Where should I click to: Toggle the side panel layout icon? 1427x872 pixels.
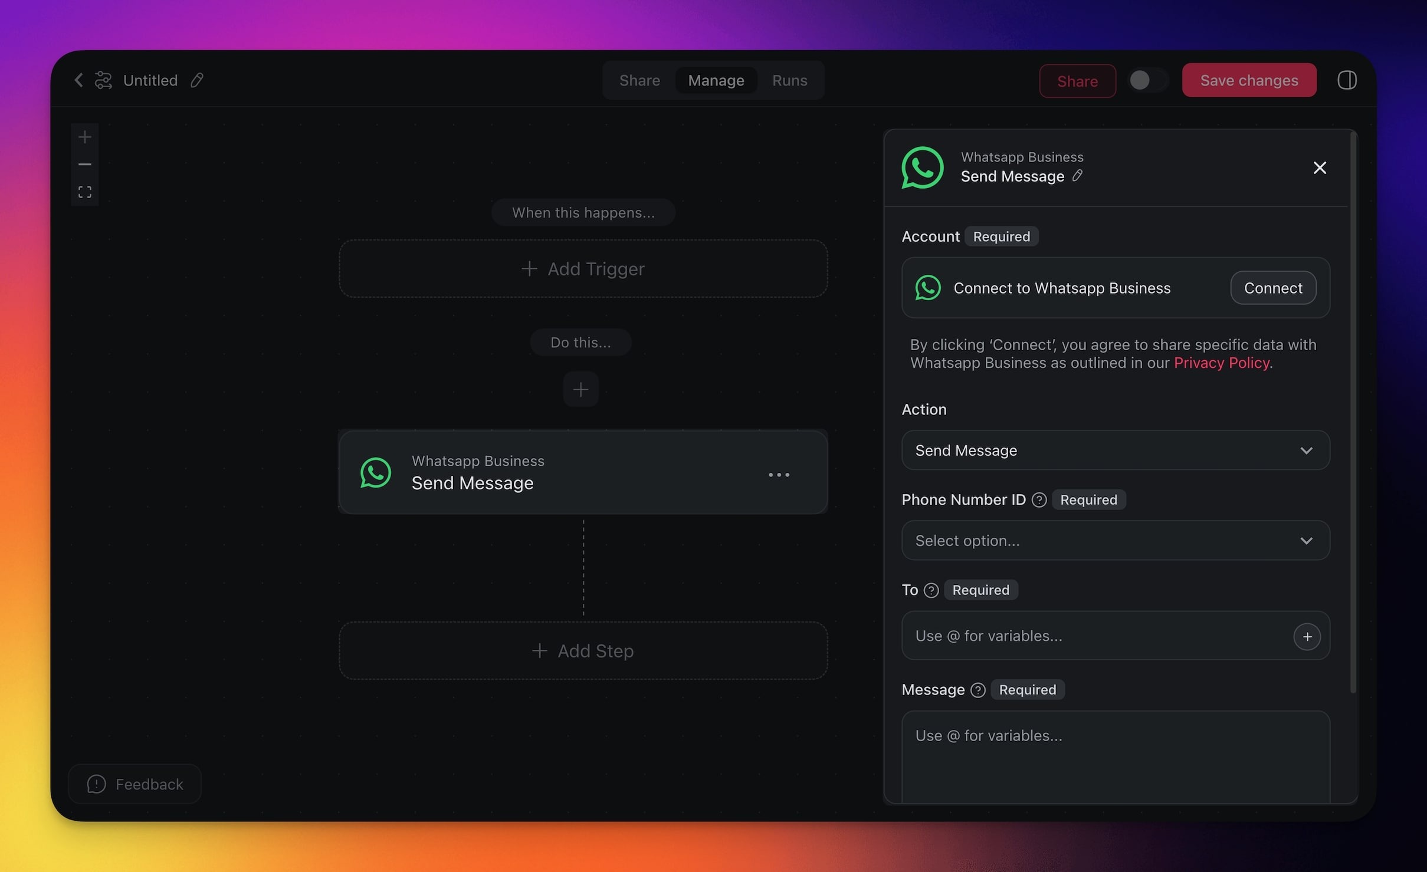(x=1347, y=80)
